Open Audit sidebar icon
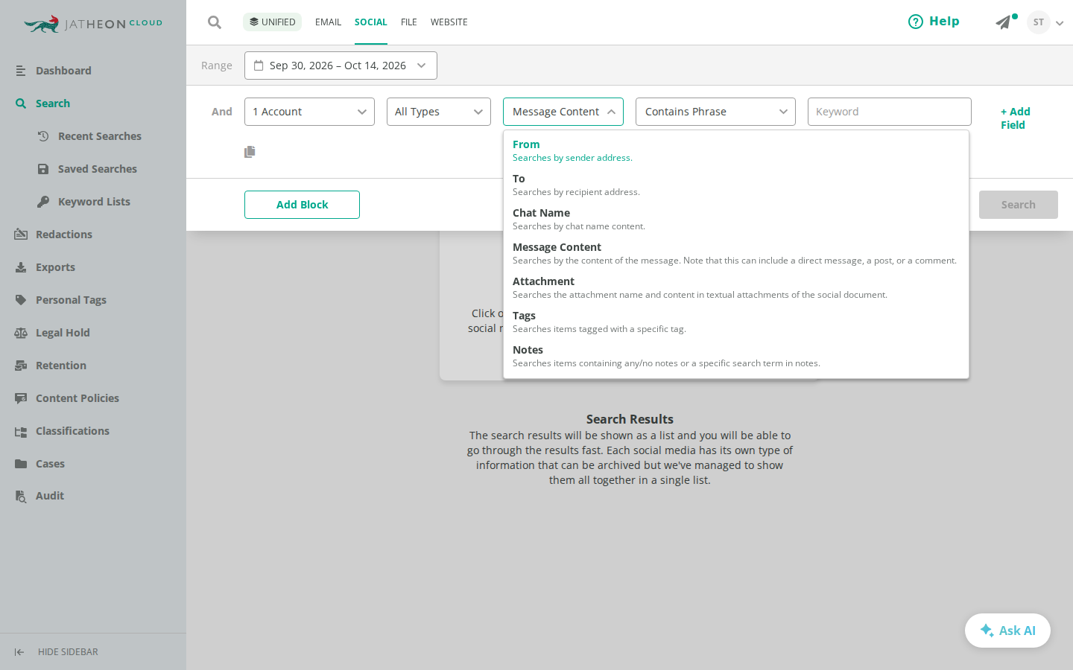This screenshot has width=1073, height=670. point(21,496)
